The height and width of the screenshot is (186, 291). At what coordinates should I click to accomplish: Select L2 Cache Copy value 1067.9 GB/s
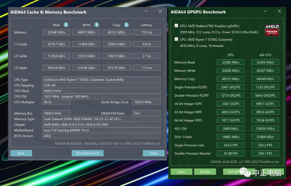pos(117,56)
